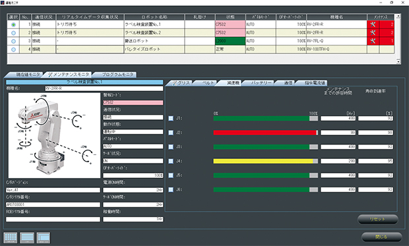The height and width of the screenshot is (246, 409).
Task: Select the radio button for robot No. 3
Action: [x=14, y=41]
